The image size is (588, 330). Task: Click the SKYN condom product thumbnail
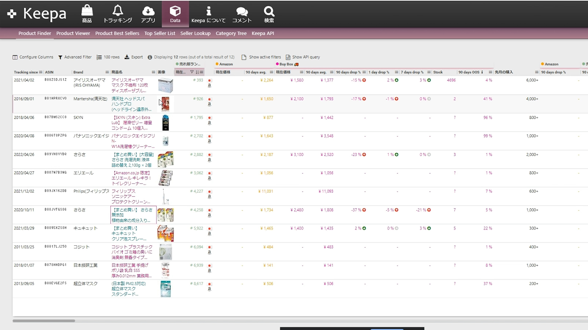tap(165, 123)
